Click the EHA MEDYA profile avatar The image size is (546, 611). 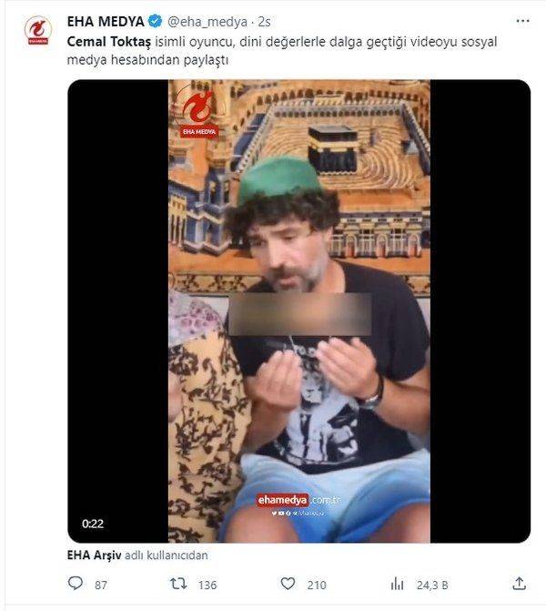(x=38, y=30)
